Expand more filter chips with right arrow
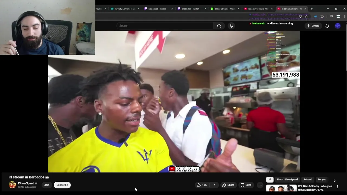Image resolution: width=347 pixels, height=195 pixels. point(335,181)
